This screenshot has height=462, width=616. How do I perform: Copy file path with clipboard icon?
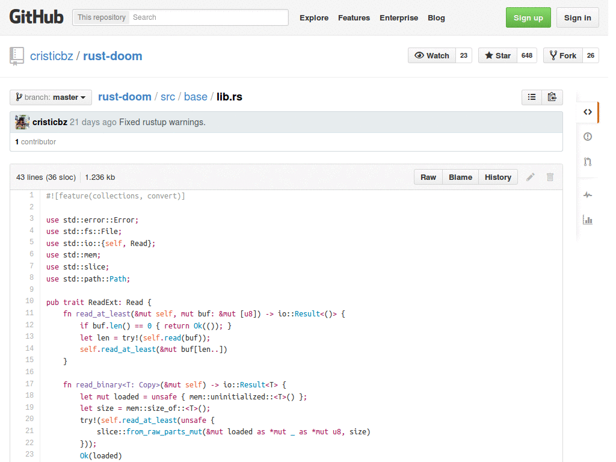[x=552, y=97]
